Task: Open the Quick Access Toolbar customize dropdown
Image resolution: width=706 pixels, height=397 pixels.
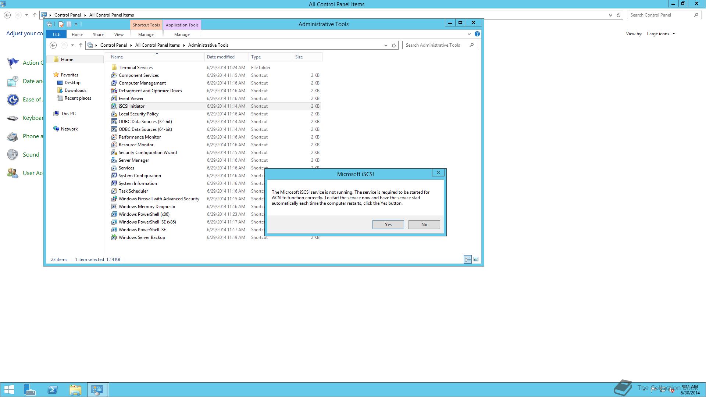Action: pos(76,24)
